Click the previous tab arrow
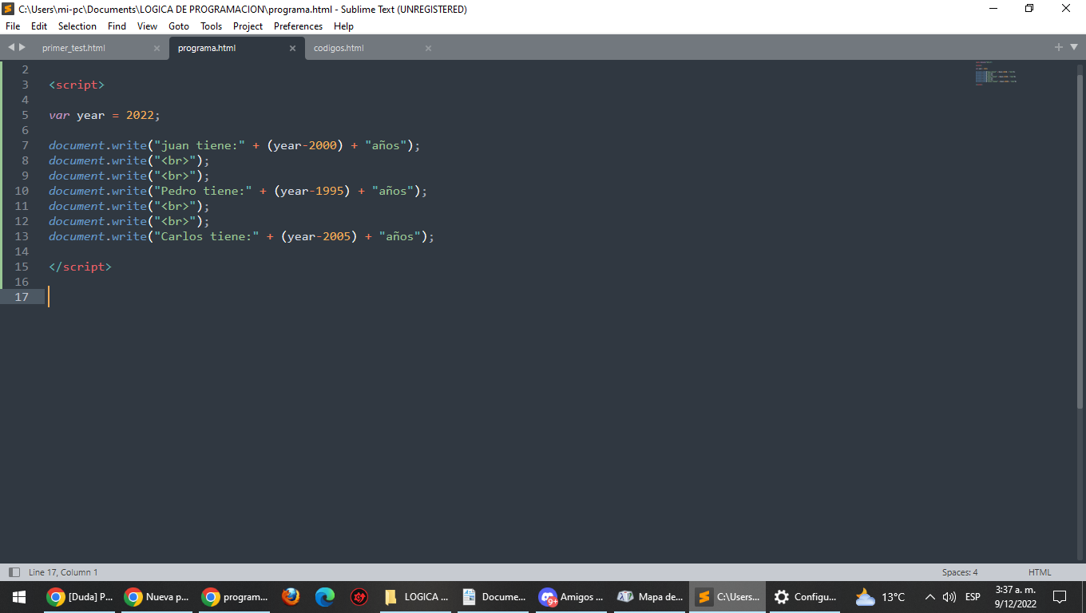 pos(11,47)
